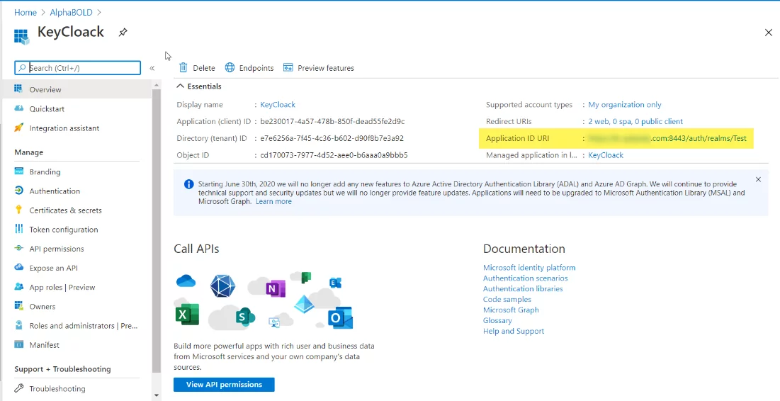Viewport: 780px width, 401px height.
Task: Click the Token configuration bars icon
Action: click(19, 230)
